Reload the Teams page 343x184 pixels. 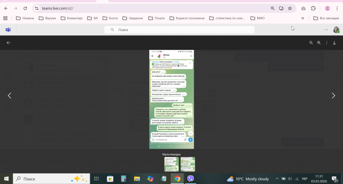(x=25, y=8)
